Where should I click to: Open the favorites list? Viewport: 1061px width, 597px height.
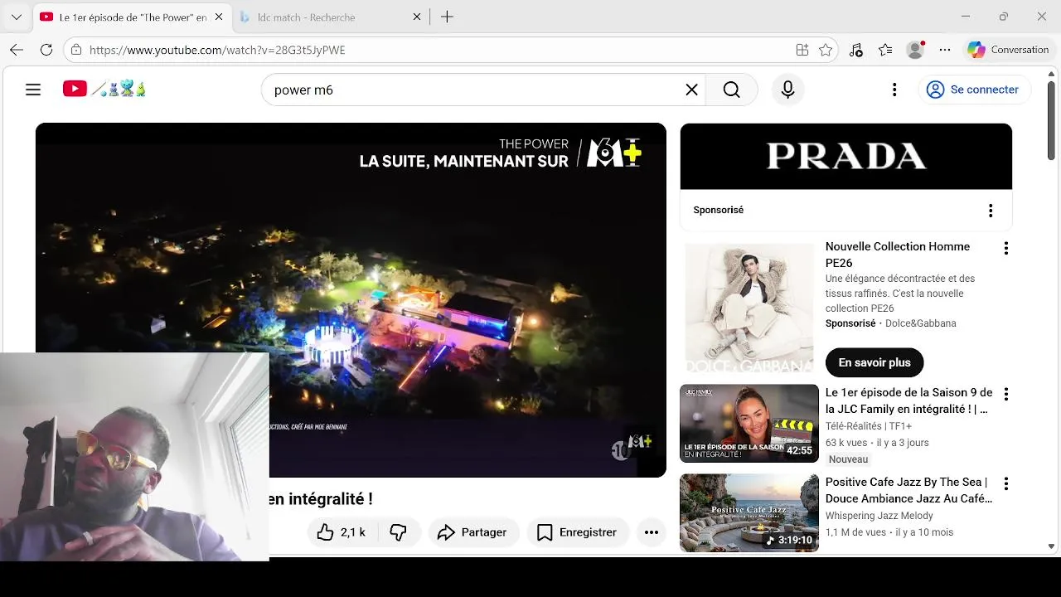pos(885,50)
